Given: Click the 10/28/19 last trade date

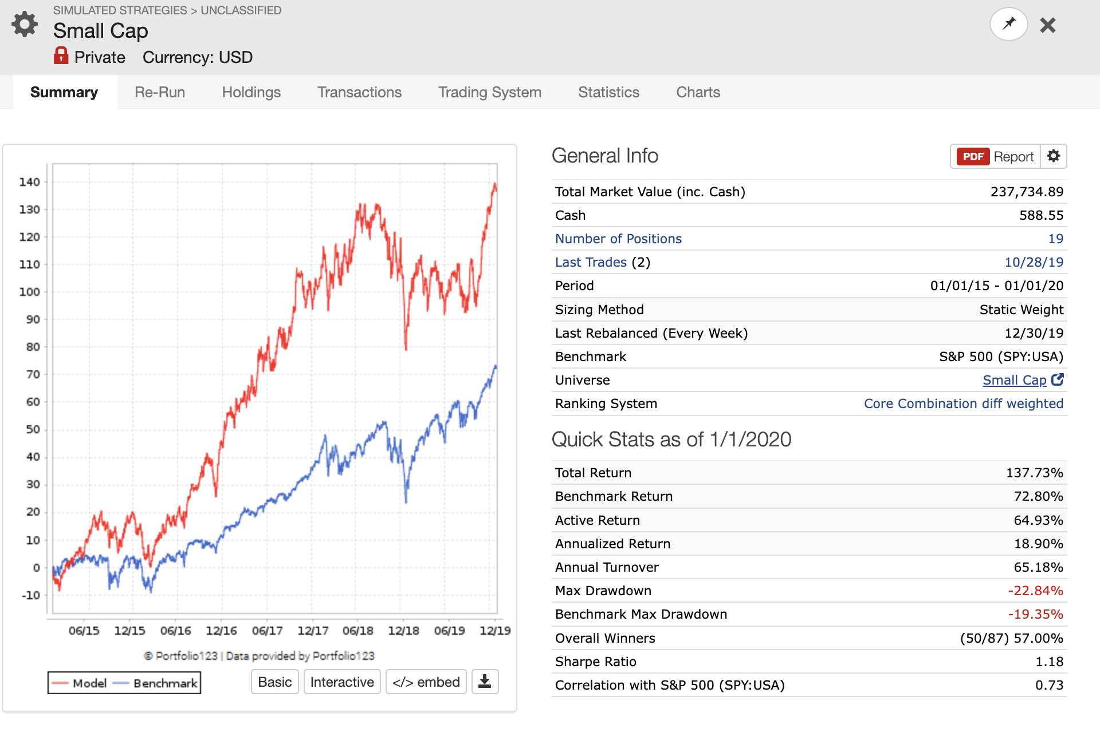Looking at the screenshot, I should coord(1034,262).
